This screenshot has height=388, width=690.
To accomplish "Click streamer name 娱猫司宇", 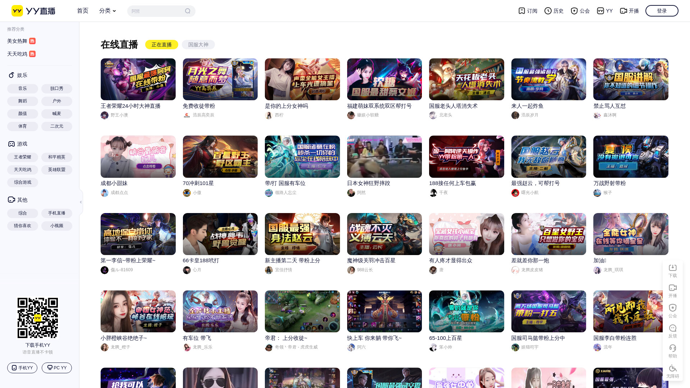I will click(530, 347).
